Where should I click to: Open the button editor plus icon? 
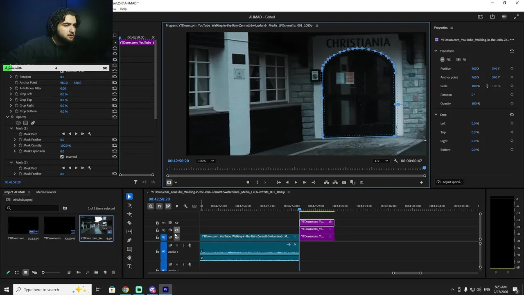pyautogui.click(x=421, y=182)
